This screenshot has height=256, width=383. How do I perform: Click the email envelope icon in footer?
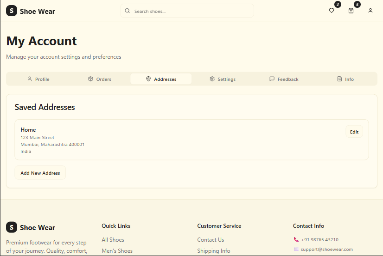pyautogui.click(x=296, y=249)
